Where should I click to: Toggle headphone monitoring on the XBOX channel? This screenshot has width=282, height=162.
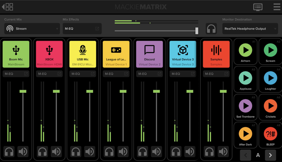pos(42,152)
